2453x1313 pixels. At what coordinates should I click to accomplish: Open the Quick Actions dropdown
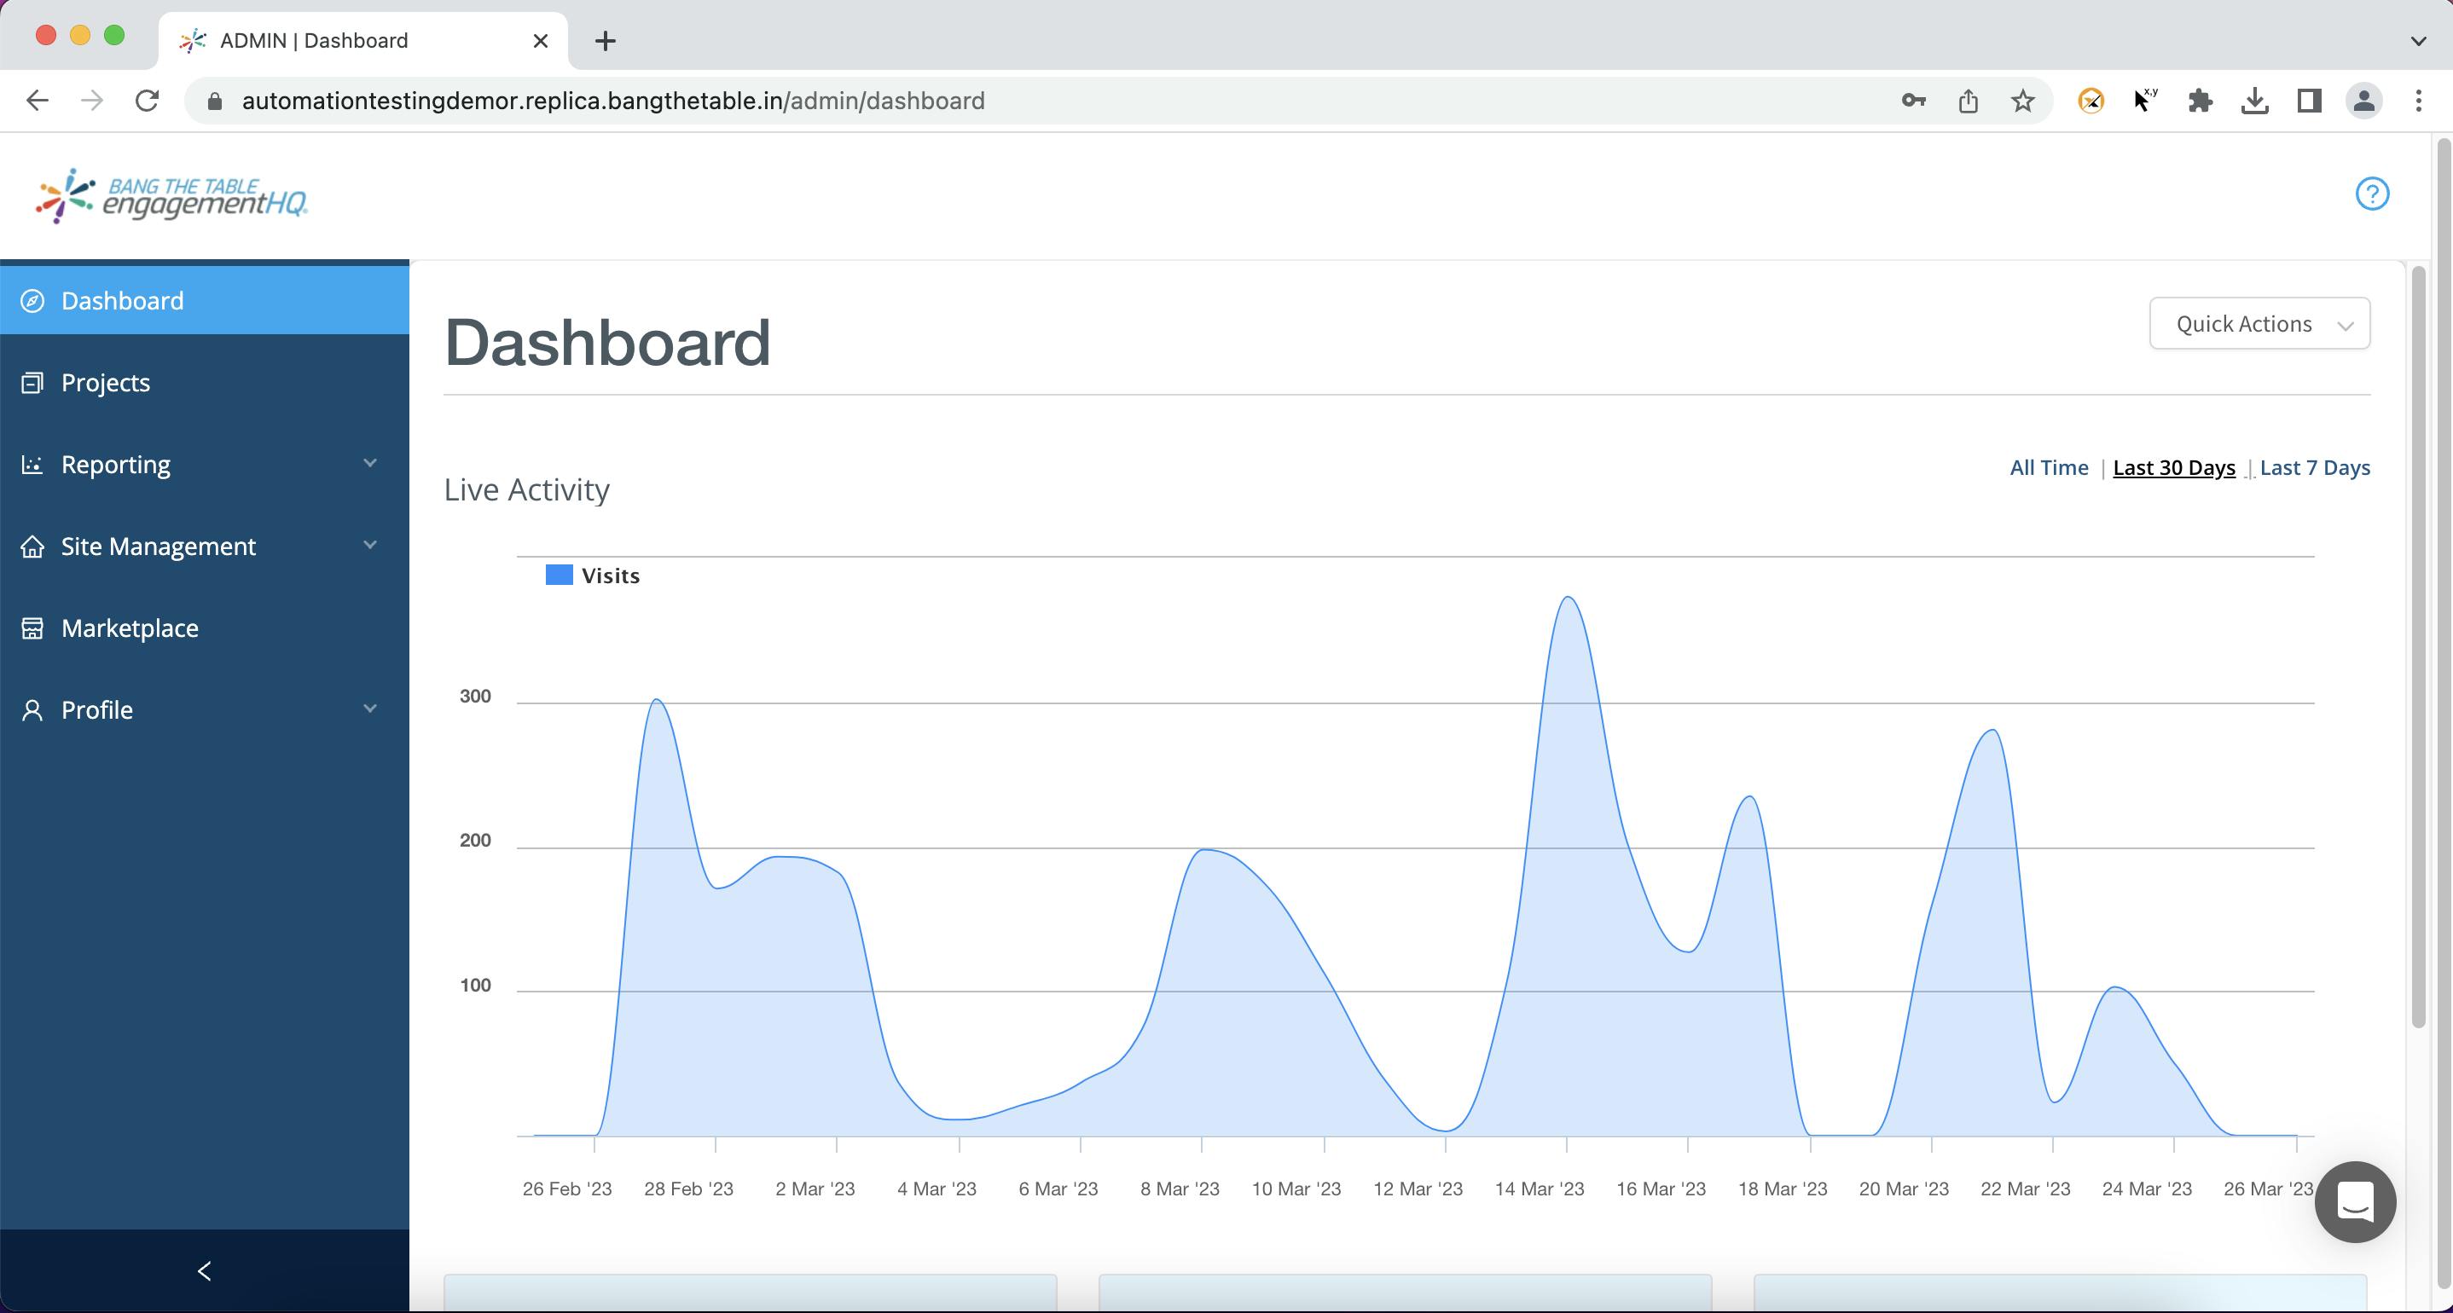pyautogui.click(x=2259, y=324)
